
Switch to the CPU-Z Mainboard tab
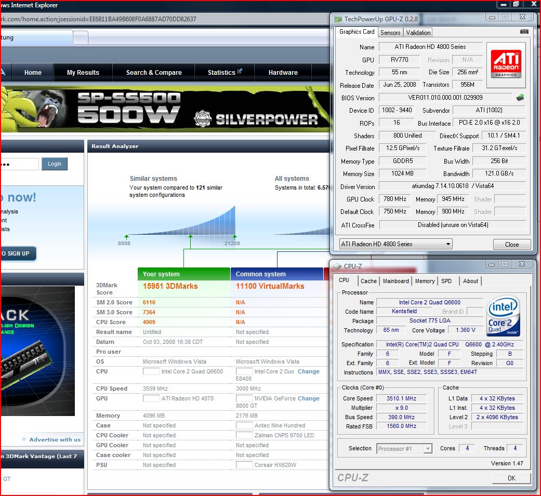395,281
